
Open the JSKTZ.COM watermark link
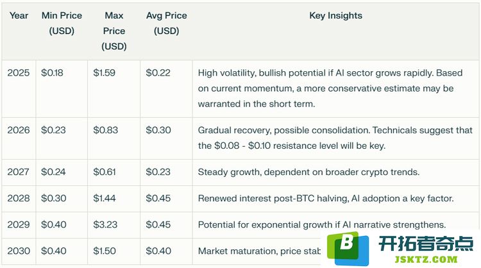[x=426, y=260]
